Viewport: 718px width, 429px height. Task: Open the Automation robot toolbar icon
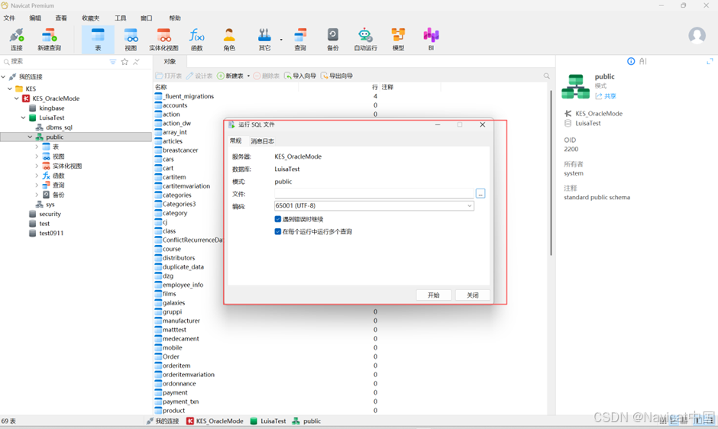point(365,40)
